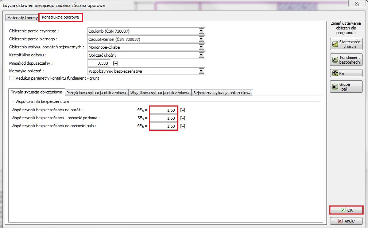Image resolution: width=368 pixels, height=228 pixels.
Task: Click the spread footing icon on Fundament bezpośredni button
Action: click(x=335, y=60)
